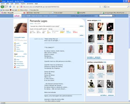Image resolution: width=130 pixels, height=104 pixels.
Task: Click in the orkut search input field
Action: tap(106, 16)
